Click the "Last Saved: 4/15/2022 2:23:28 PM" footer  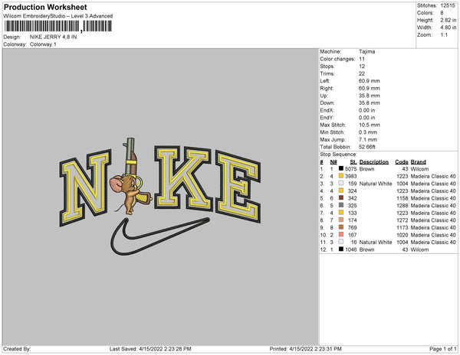pos(150,349)
